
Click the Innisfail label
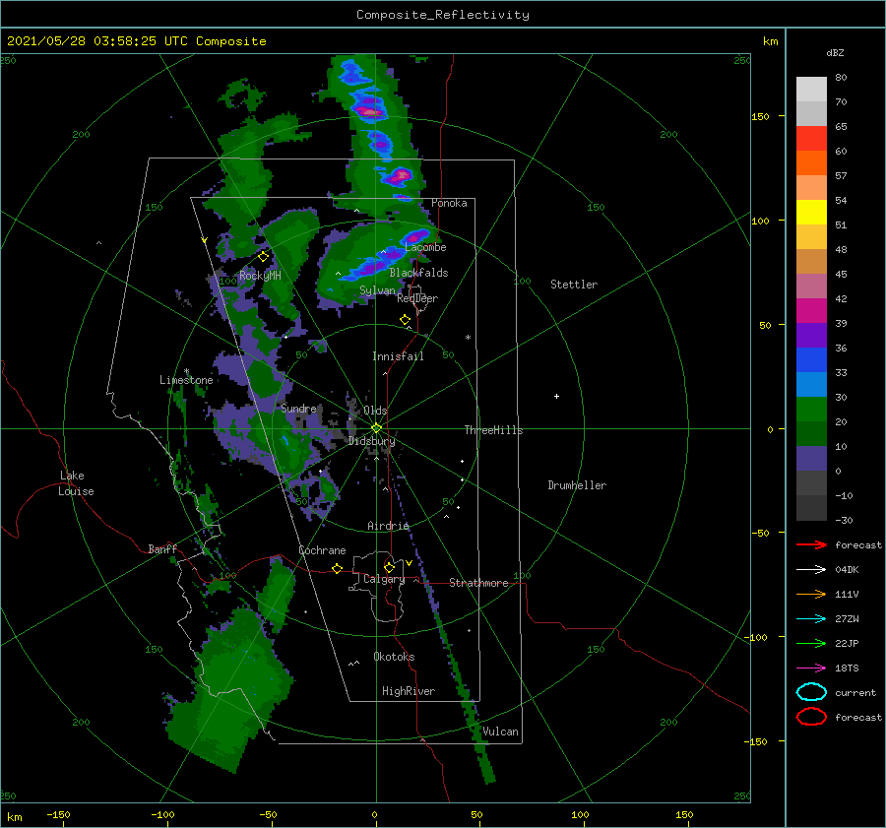398,356
